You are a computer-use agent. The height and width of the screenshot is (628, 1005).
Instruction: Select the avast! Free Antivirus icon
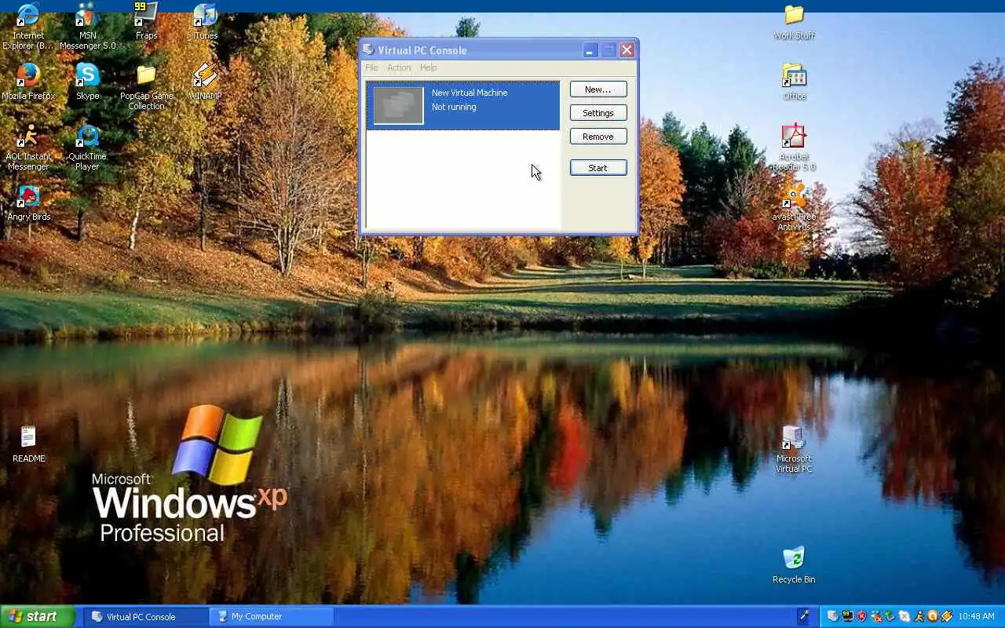[794, 207]
